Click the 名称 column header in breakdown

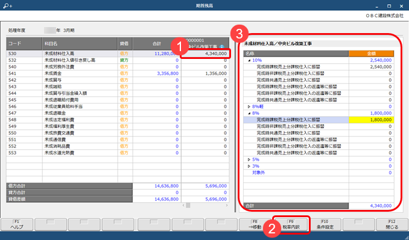[296, 54]
